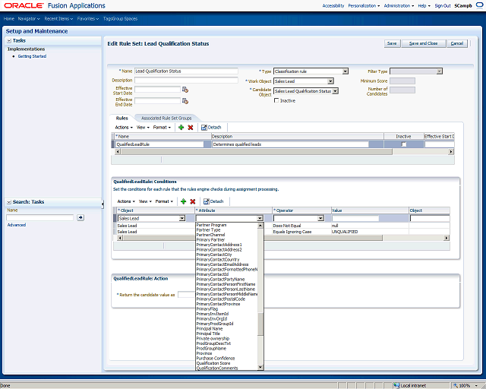Screen dimensions: 486x389
Task: Collapse the Search: Tasks panel
Action: pyautogui.click(x=9, y=202)
